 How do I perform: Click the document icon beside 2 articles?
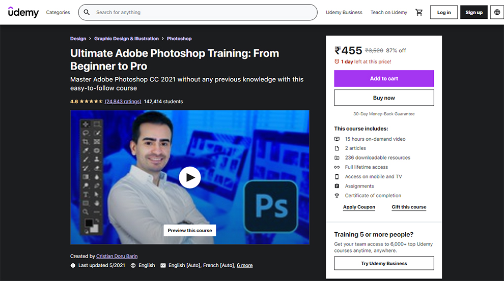pyautogui.click(x=337, y=148)
